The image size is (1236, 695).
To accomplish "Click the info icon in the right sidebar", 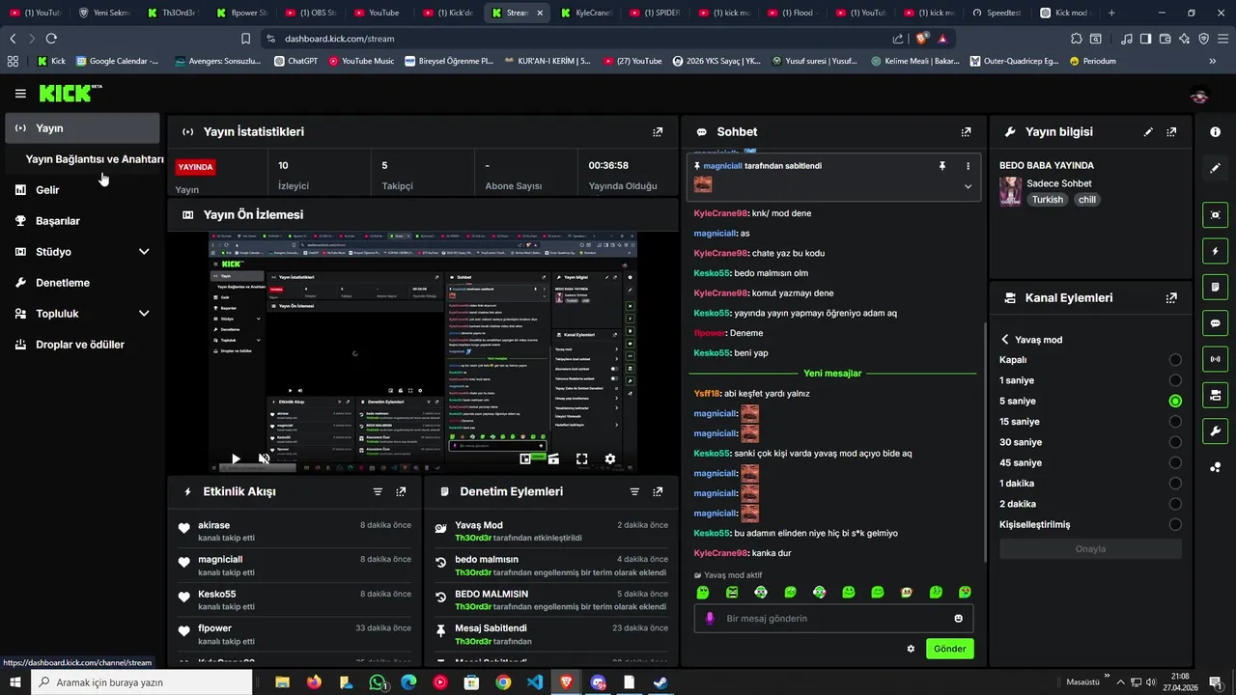I will 1215,132.
